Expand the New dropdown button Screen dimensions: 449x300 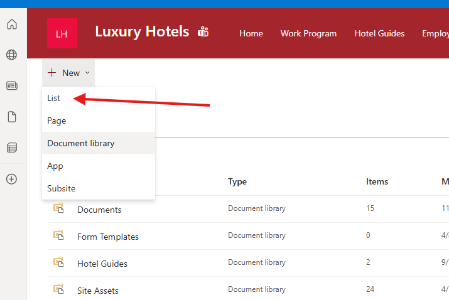(68, 73)
